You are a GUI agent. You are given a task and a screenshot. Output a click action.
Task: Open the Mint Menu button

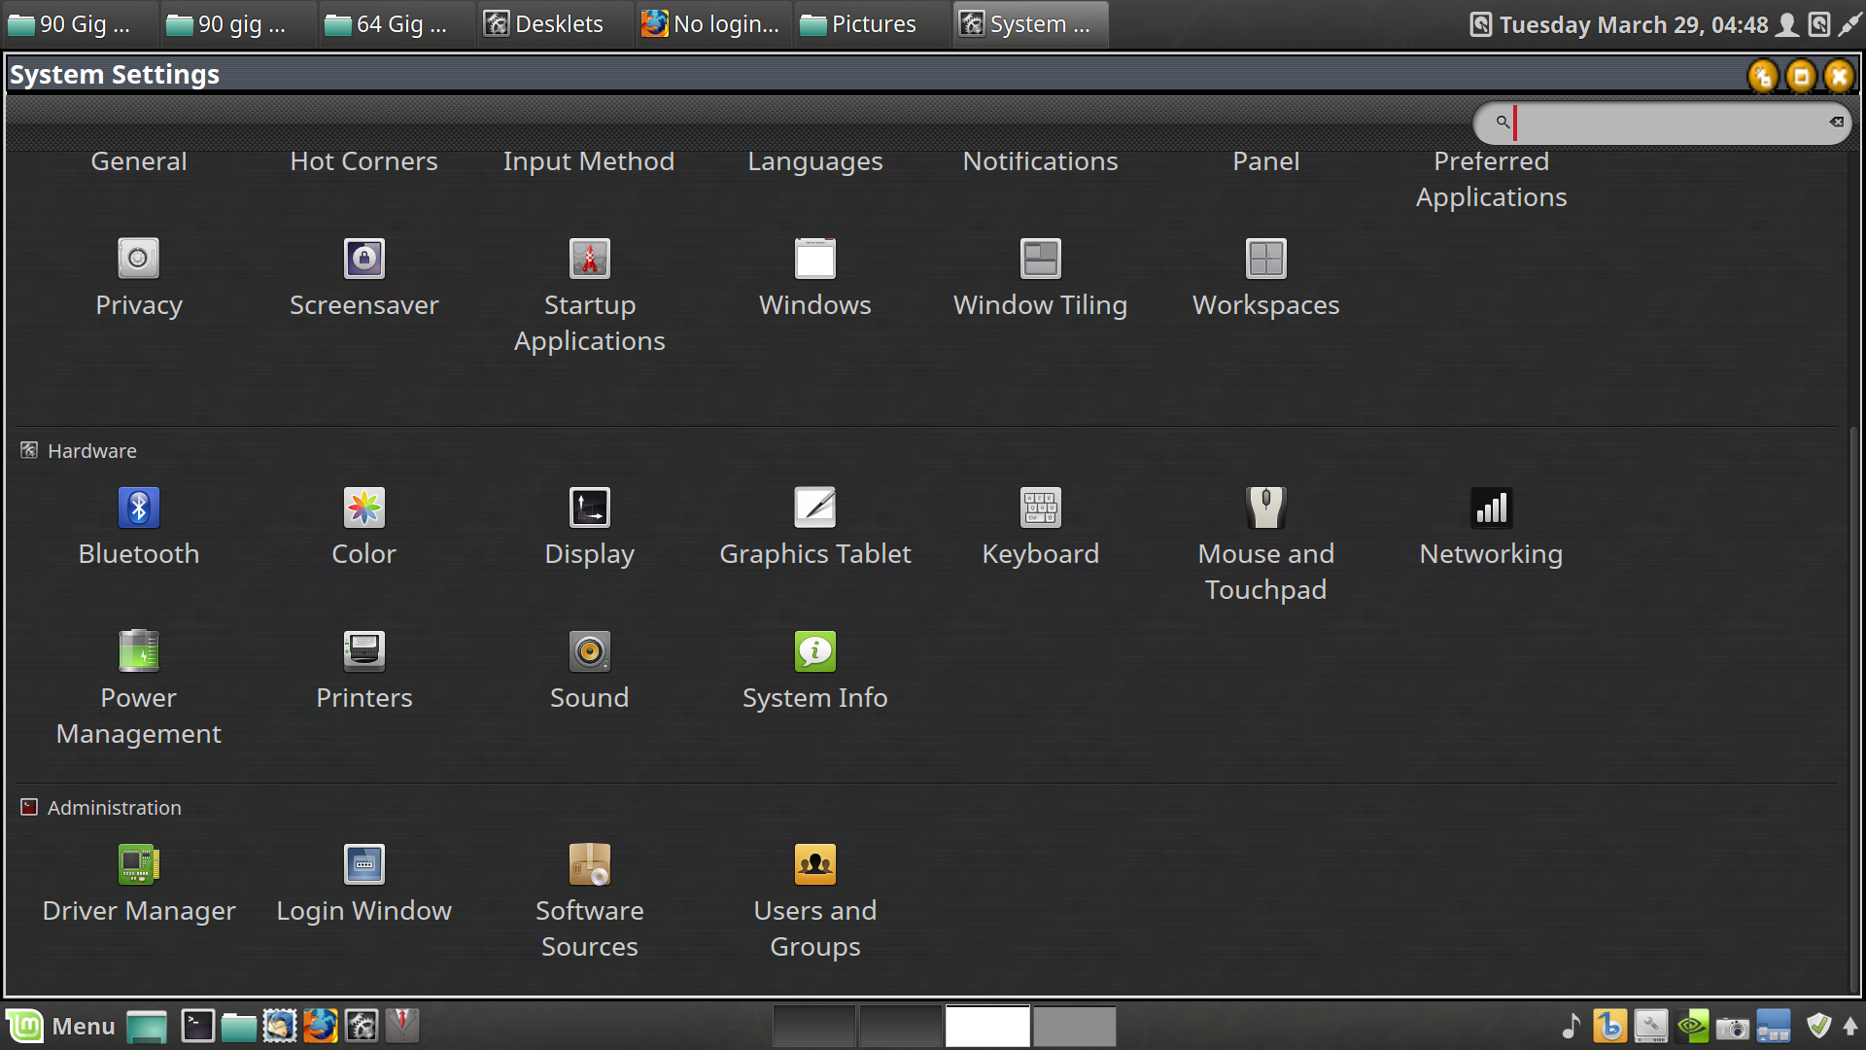[60, 1026]
